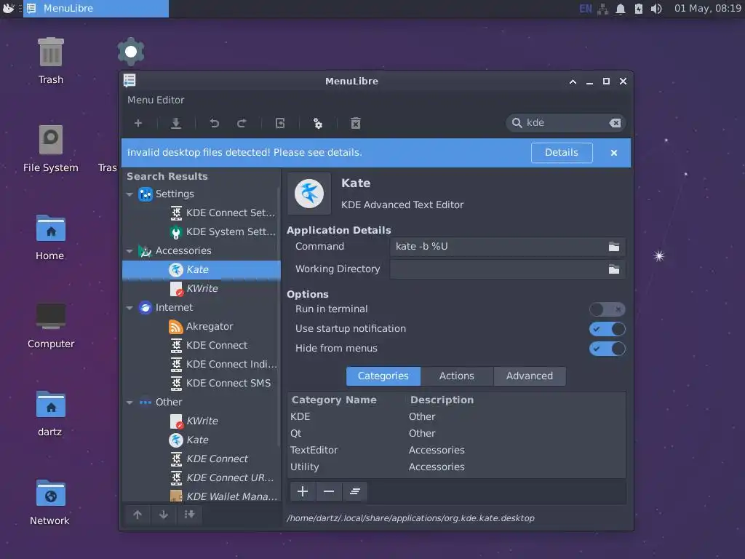Screen dimensions: 745x559
Task: Clear all categories with the list icon
Action: [x=355, y=491]
